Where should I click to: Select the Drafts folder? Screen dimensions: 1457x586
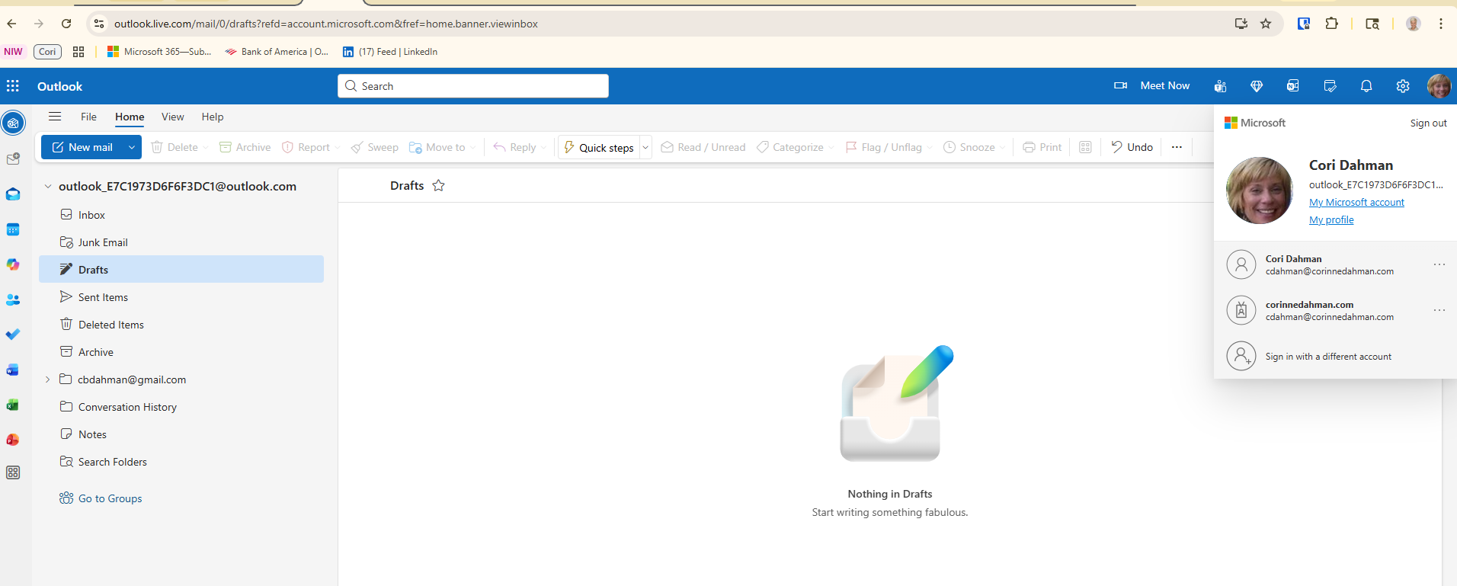pyautogui.click(x=181, y=269)
